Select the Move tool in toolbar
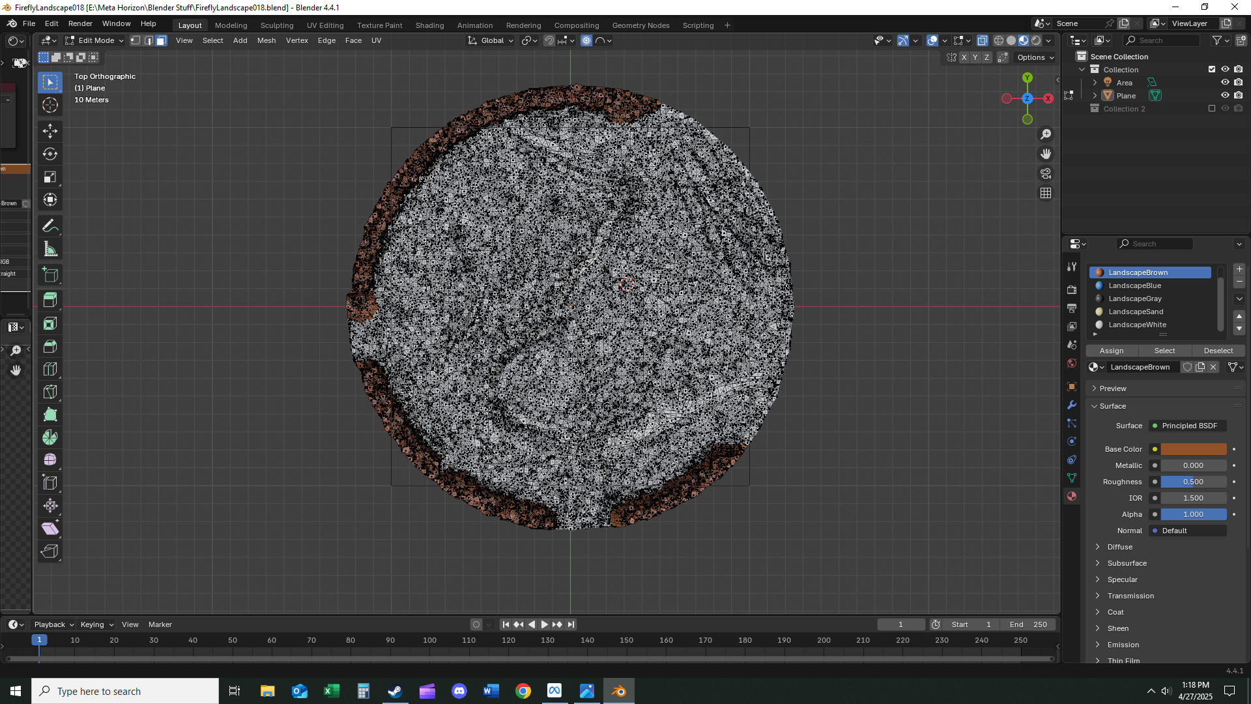1251x704 pixels. pos(50,131)
